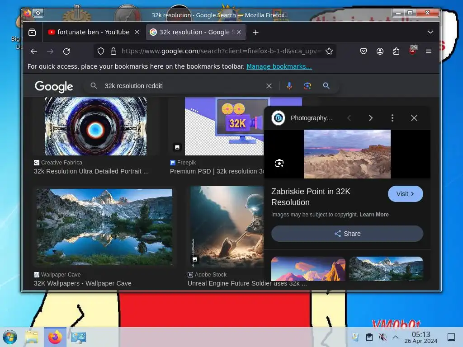Open the Creative Fabrica portrait thumbnail
This screenshot has height=347, width=463.
95,127
